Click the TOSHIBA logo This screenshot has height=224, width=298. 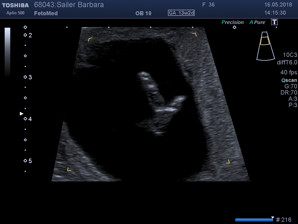tap(15, 5)
